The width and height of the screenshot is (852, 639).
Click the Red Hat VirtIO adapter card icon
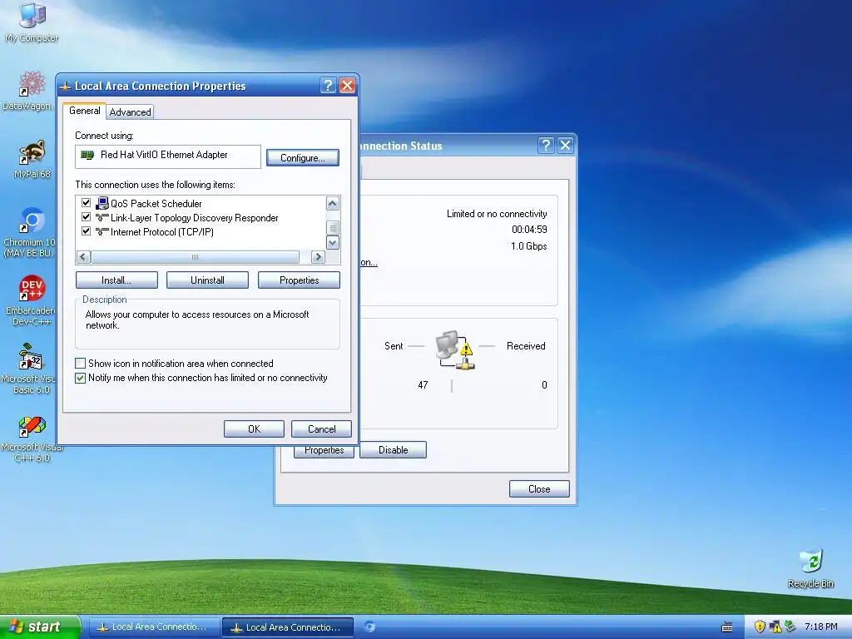(x=87, y=155)
